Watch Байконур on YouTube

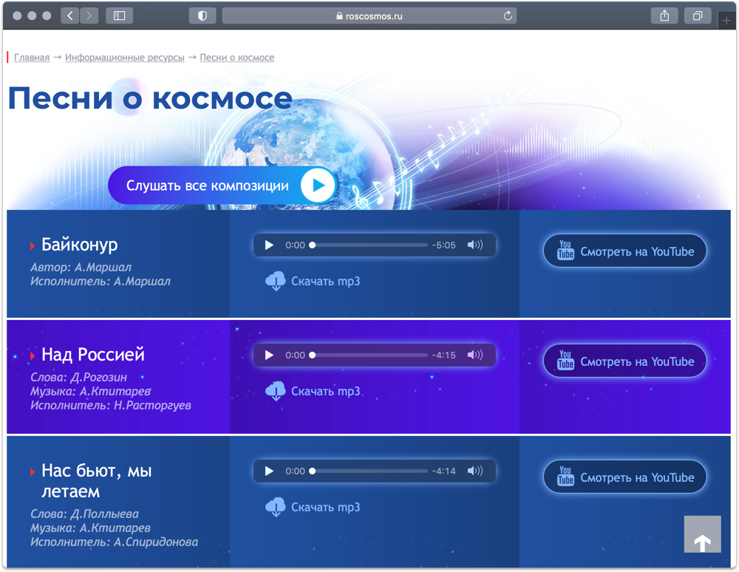(624, 251)
